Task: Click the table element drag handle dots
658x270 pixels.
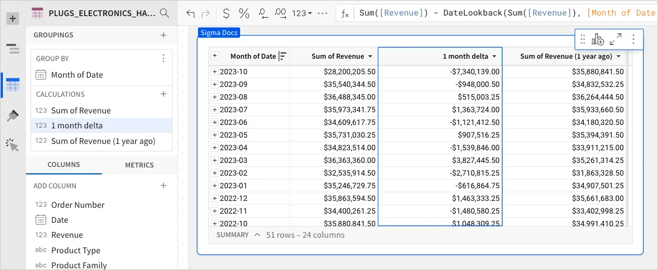Action: (x=583, y=40)
